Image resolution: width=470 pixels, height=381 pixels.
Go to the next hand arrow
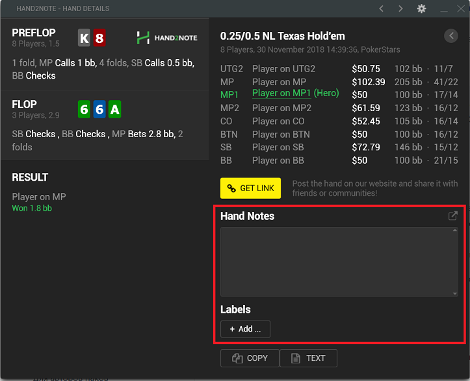pos(400,8)
